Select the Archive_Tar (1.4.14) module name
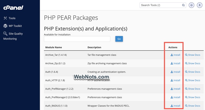 tap(56, 55)
